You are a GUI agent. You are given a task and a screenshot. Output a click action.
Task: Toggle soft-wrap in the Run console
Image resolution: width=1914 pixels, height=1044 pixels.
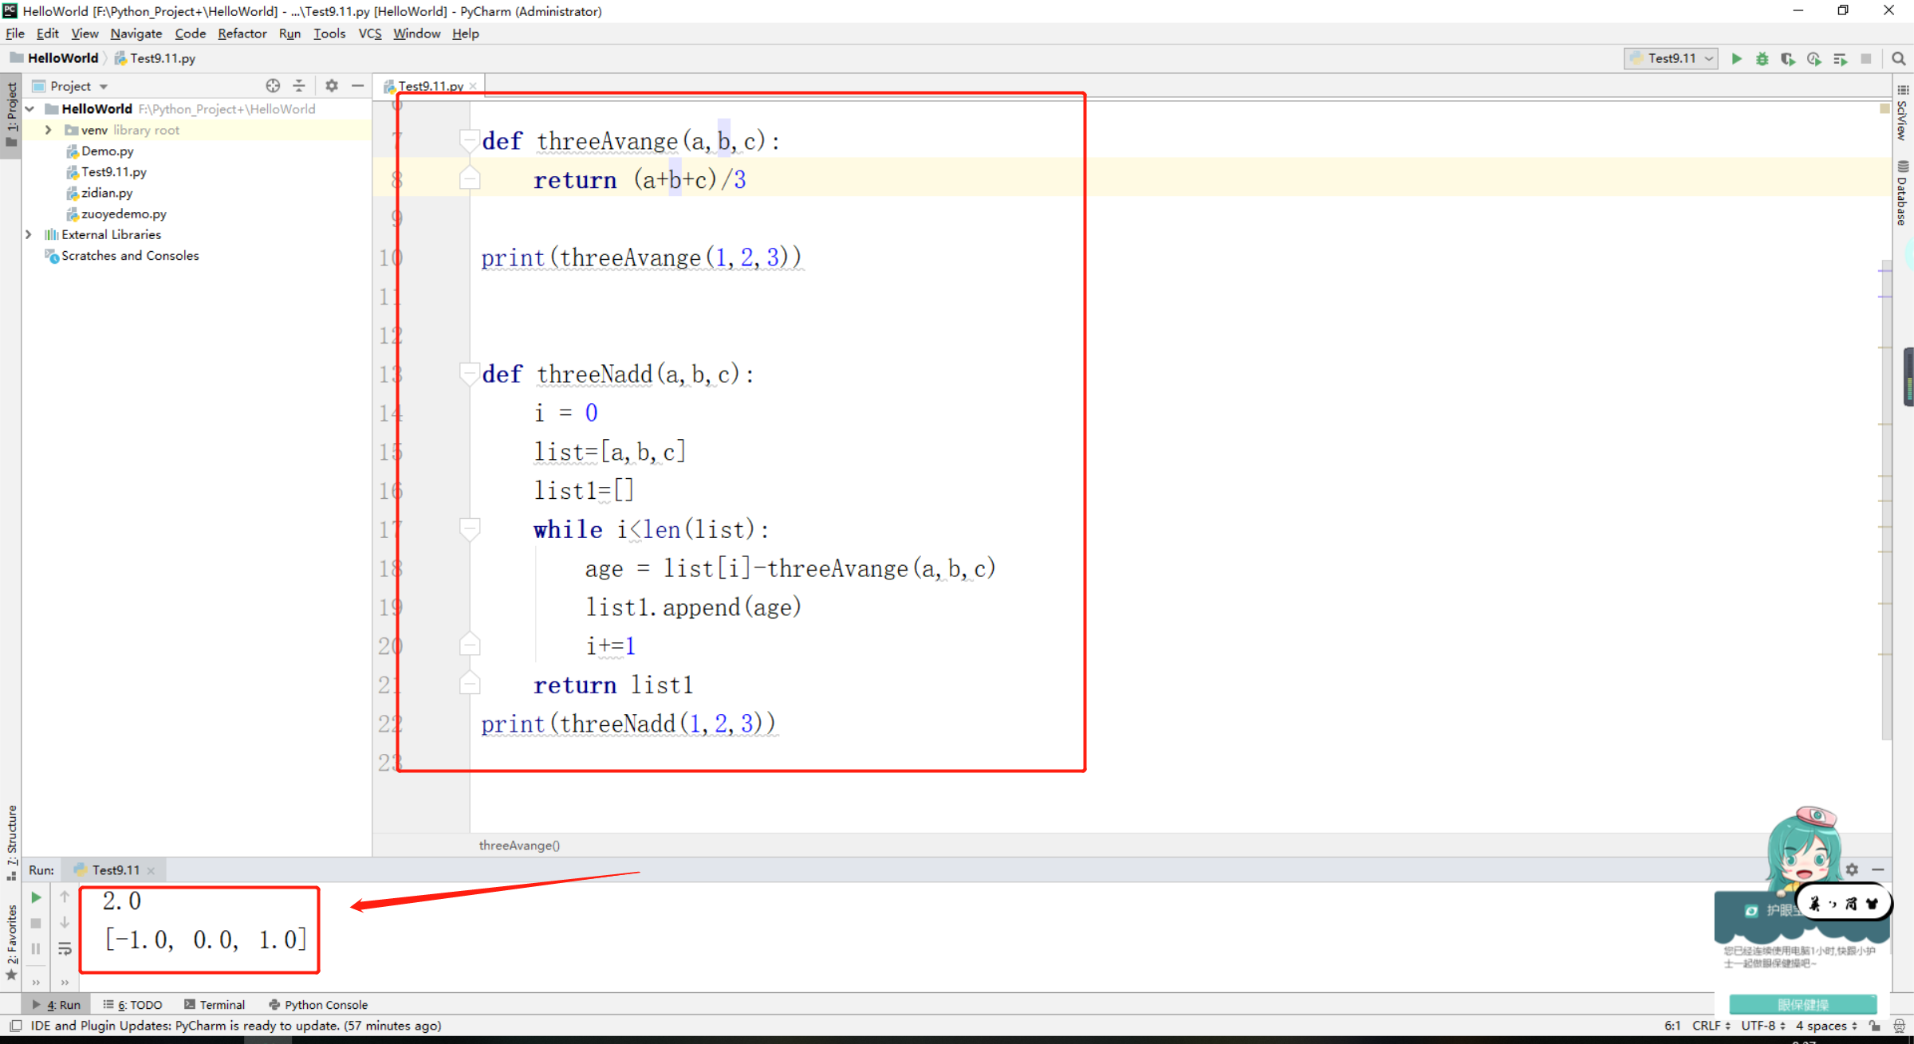(x=65, y=948)
